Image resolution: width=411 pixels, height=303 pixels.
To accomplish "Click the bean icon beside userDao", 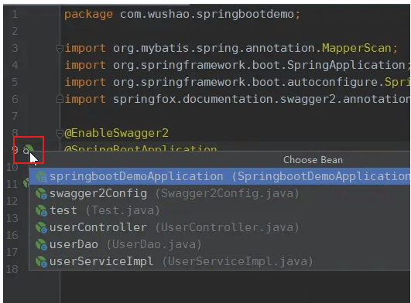I will pyautogui.click(x=41, y=245).
